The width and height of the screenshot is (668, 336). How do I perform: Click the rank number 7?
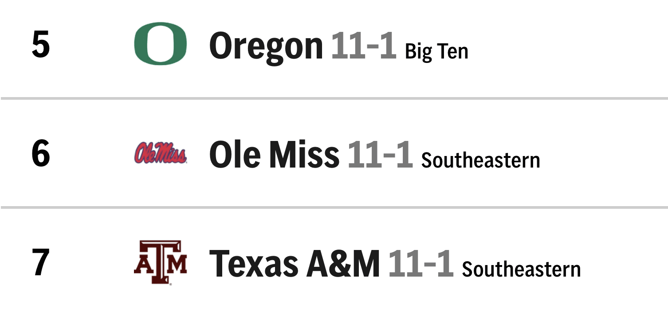[x=40, y=263]
